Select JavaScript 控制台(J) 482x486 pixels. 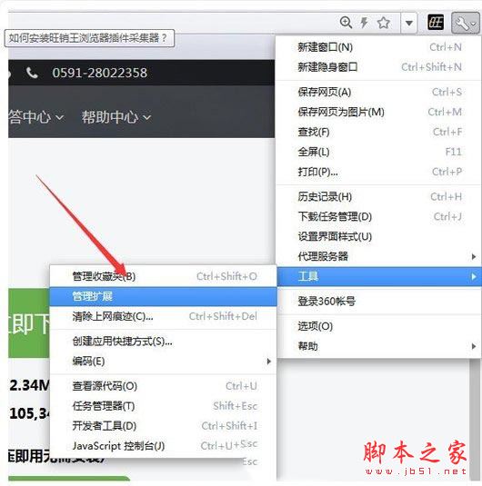(164, 446)
